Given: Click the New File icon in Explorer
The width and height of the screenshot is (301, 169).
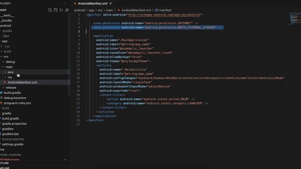Looking at the screenshot, I should [x=50, y=10].
